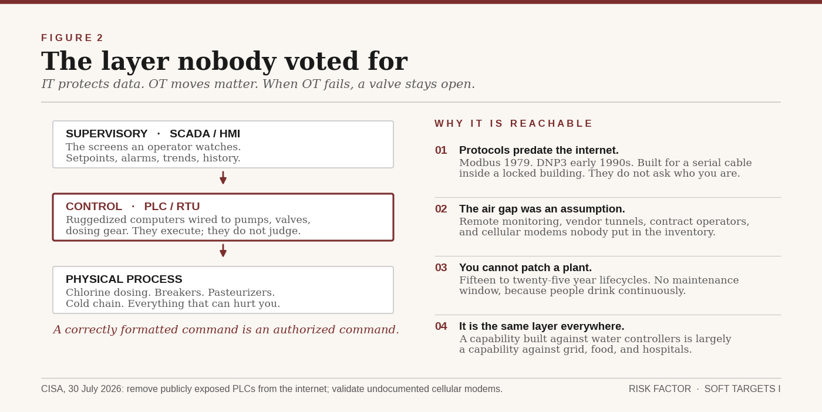The height and width of the screenshot is (412, 822).
Task: Click the title 'The layer nobody voted for'
Action: click(x=224, y=62)
